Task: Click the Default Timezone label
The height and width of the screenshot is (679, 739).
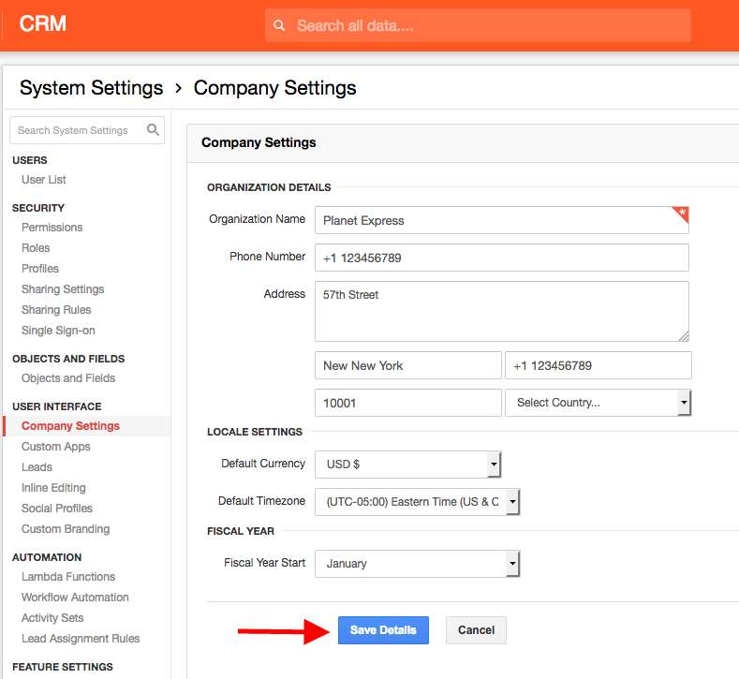Action: [x=261, y=501]
